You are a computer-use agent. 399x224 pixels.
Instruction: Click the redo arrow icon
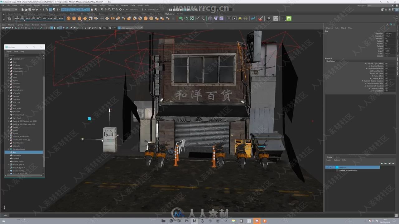37,9
